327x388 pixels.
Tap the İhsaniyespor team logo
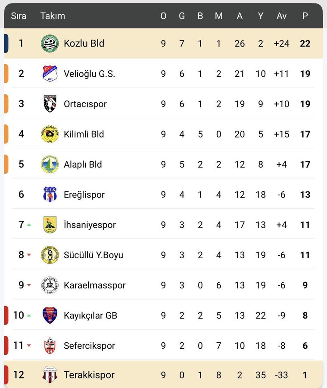coord(50,225)
